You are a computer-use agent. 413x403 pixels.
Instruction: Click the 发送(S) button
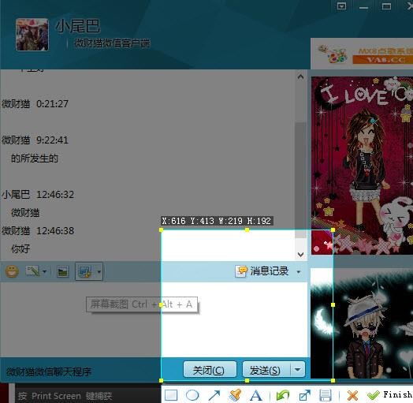pyautogui.click(x=266, y=370)
